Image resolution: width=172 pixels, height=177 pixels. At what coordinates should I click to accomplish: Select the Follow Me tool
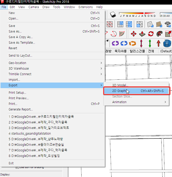[x=160, y=34]
